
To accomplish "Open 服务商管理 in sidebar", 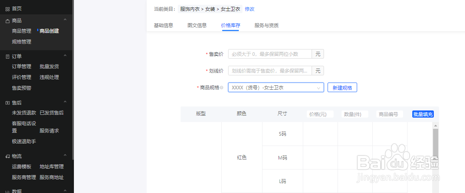I will 24,177.
